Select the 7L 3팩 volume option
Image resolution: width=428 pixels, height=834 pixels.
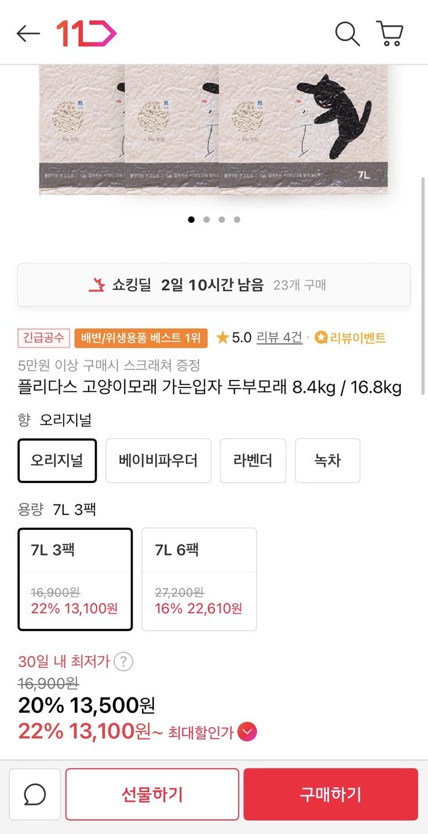pos(75,579)
